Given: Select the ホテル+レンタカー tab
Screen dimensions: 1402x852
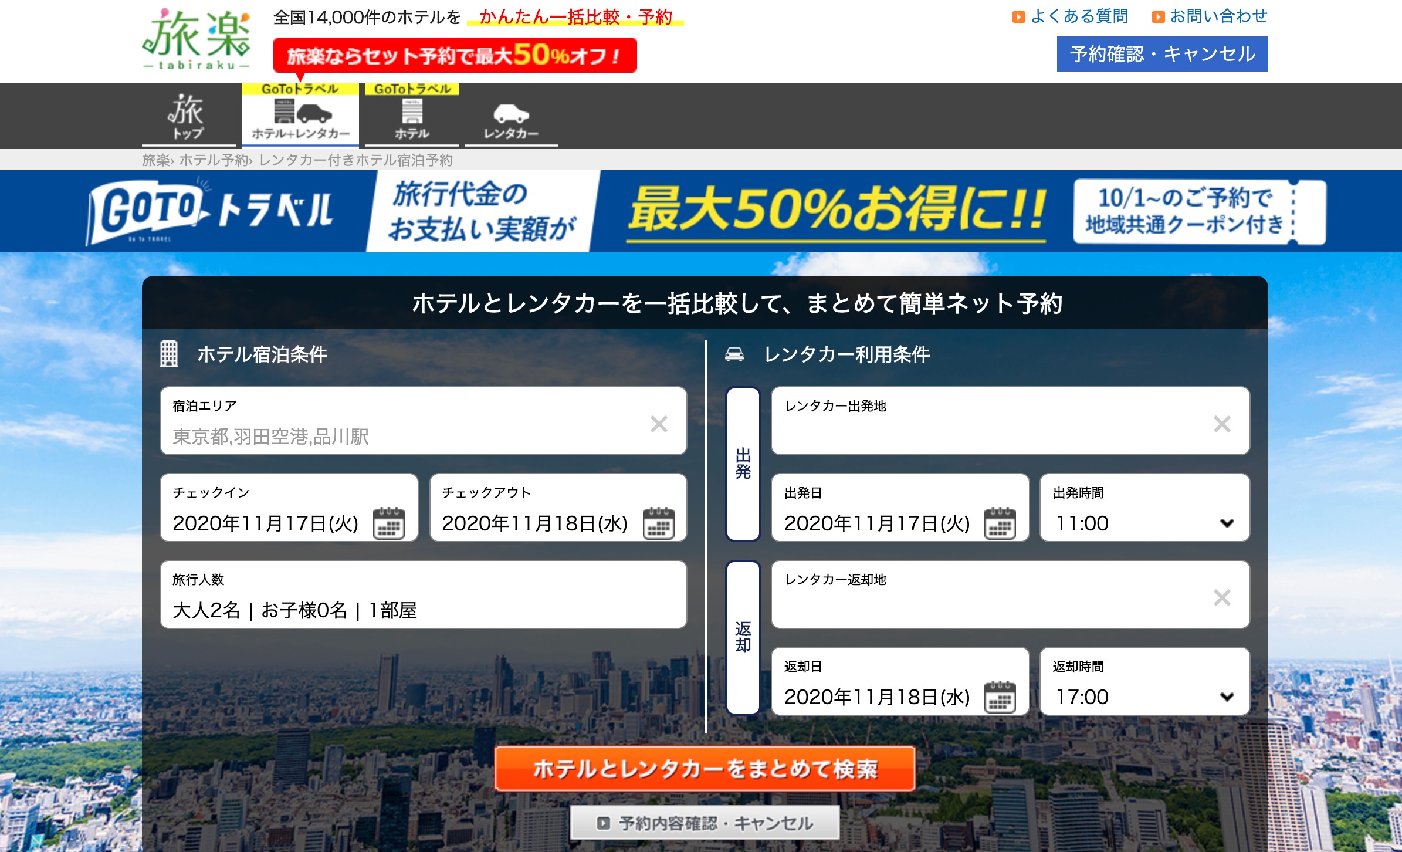Looking at the screenshot, I should tap(300, 115).
